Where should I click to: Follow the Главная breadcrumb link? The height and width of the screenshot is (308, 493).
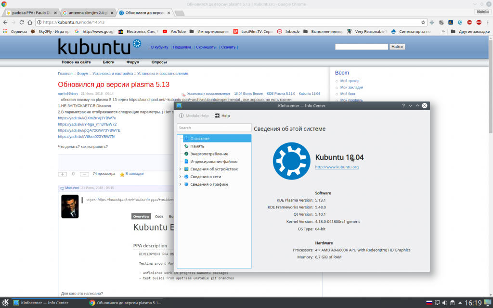65,74
